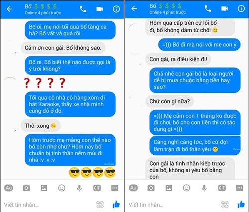Focus "Viết tin nhắn..." field in right chat
Viewport: 249px width, 212px height.
tap(173, 205)
